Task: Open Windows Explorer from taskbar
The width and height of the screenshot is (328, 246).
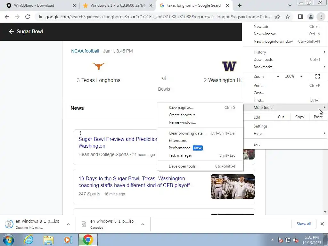Action: 48,240
